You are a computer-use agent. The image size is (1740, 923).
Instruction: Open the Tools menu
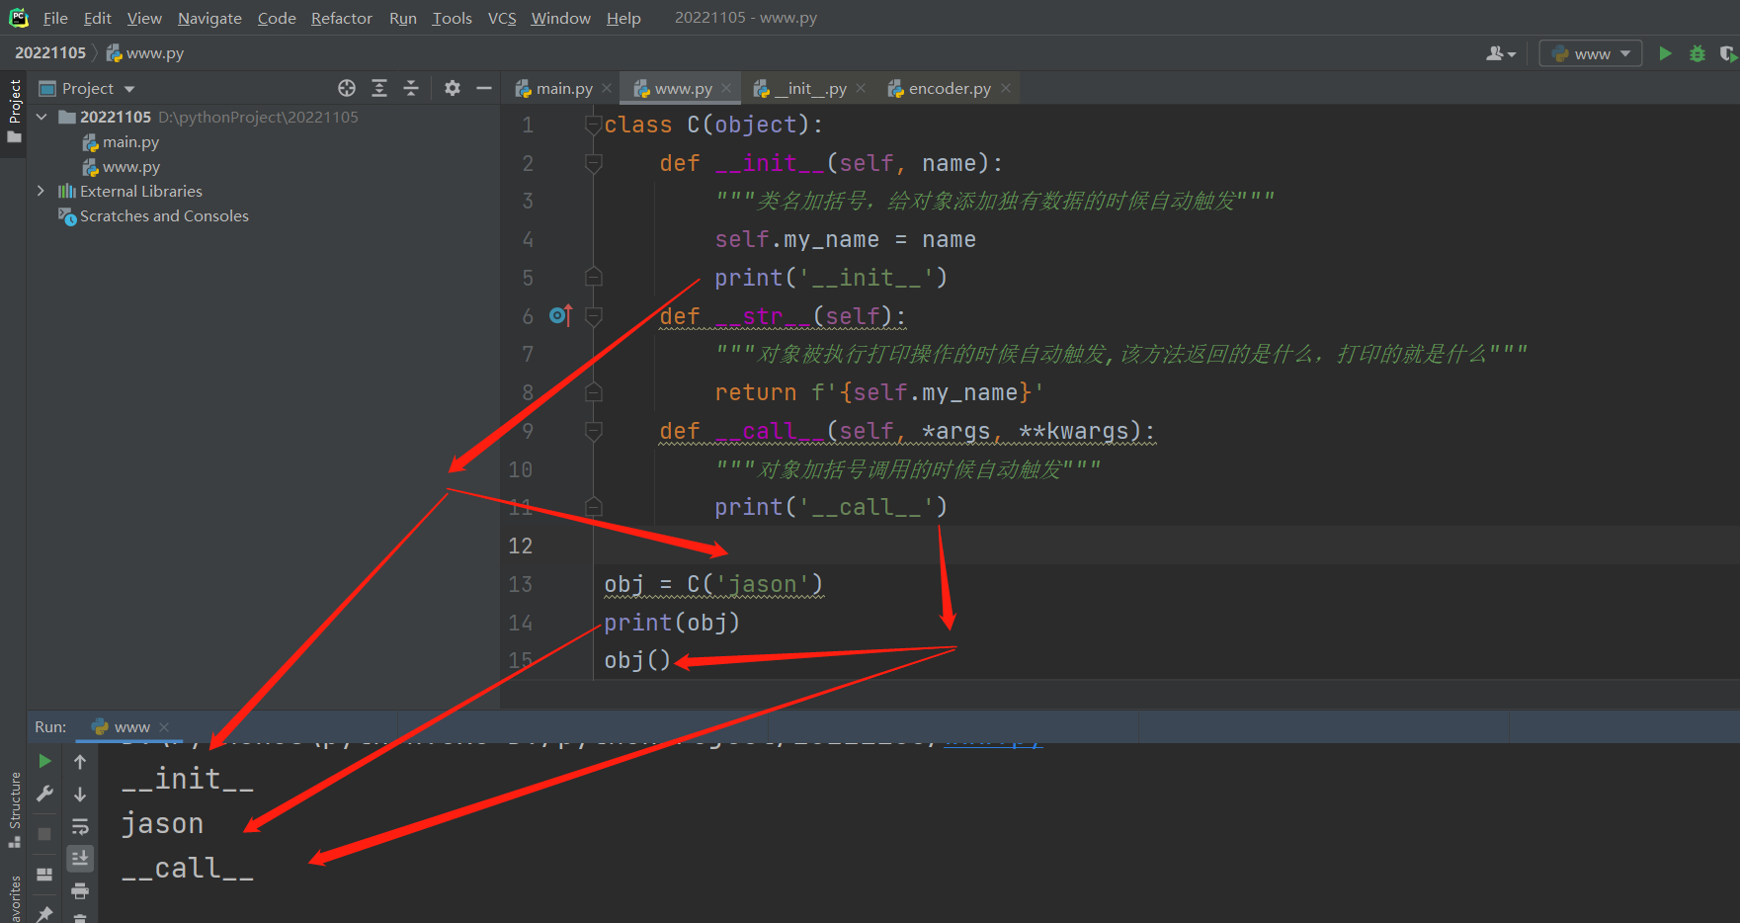click(452, 18)
